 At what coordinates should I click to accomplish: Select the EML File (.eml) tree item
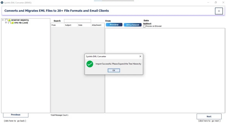point(21,23)
